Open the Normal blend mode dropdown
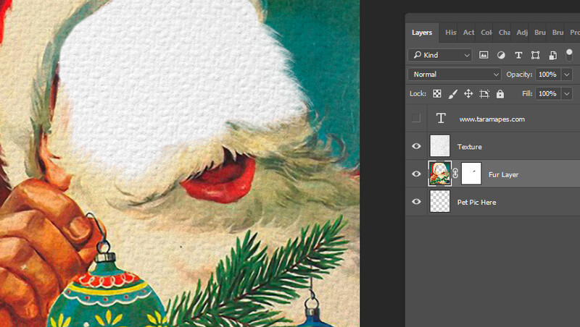 (x=455, y=75)
